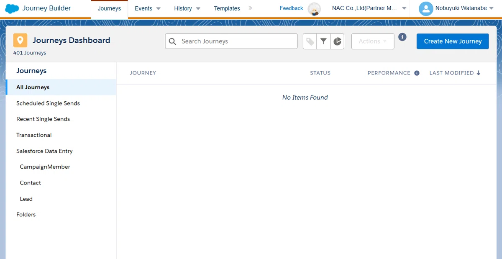Viewport: 502px width, 259px height.
Task: Click the PERFORMANCE column header
Action: (x=389, y=73)
